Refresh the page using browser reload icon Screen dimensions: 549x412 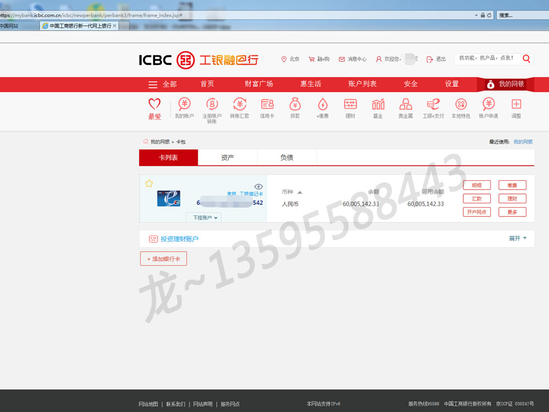coord(489,15)
